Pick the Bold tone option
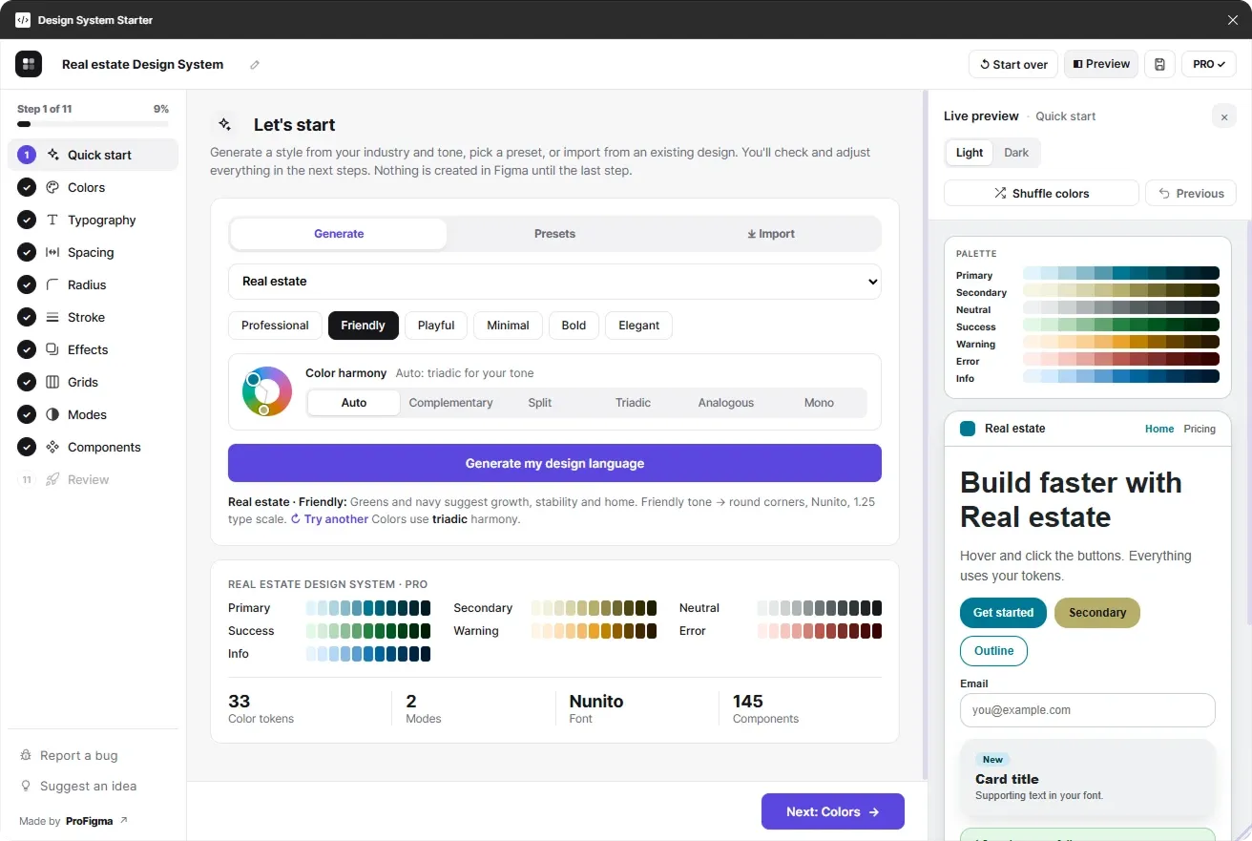Image resolution: width=1252 pixels, height=841 pixels. point(574,326)
